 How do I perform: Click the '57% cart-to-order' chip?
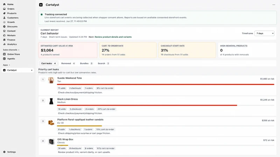(x=106, y=148)
